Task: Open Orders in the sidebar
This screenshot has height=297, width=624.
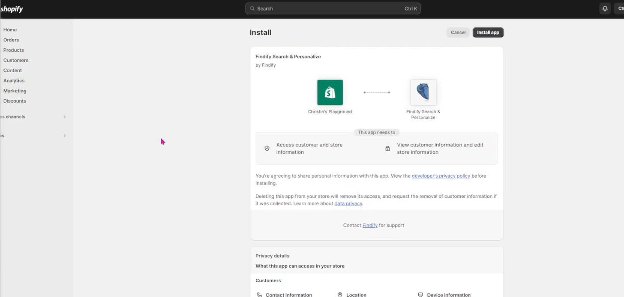Action: tap(11, 40)
